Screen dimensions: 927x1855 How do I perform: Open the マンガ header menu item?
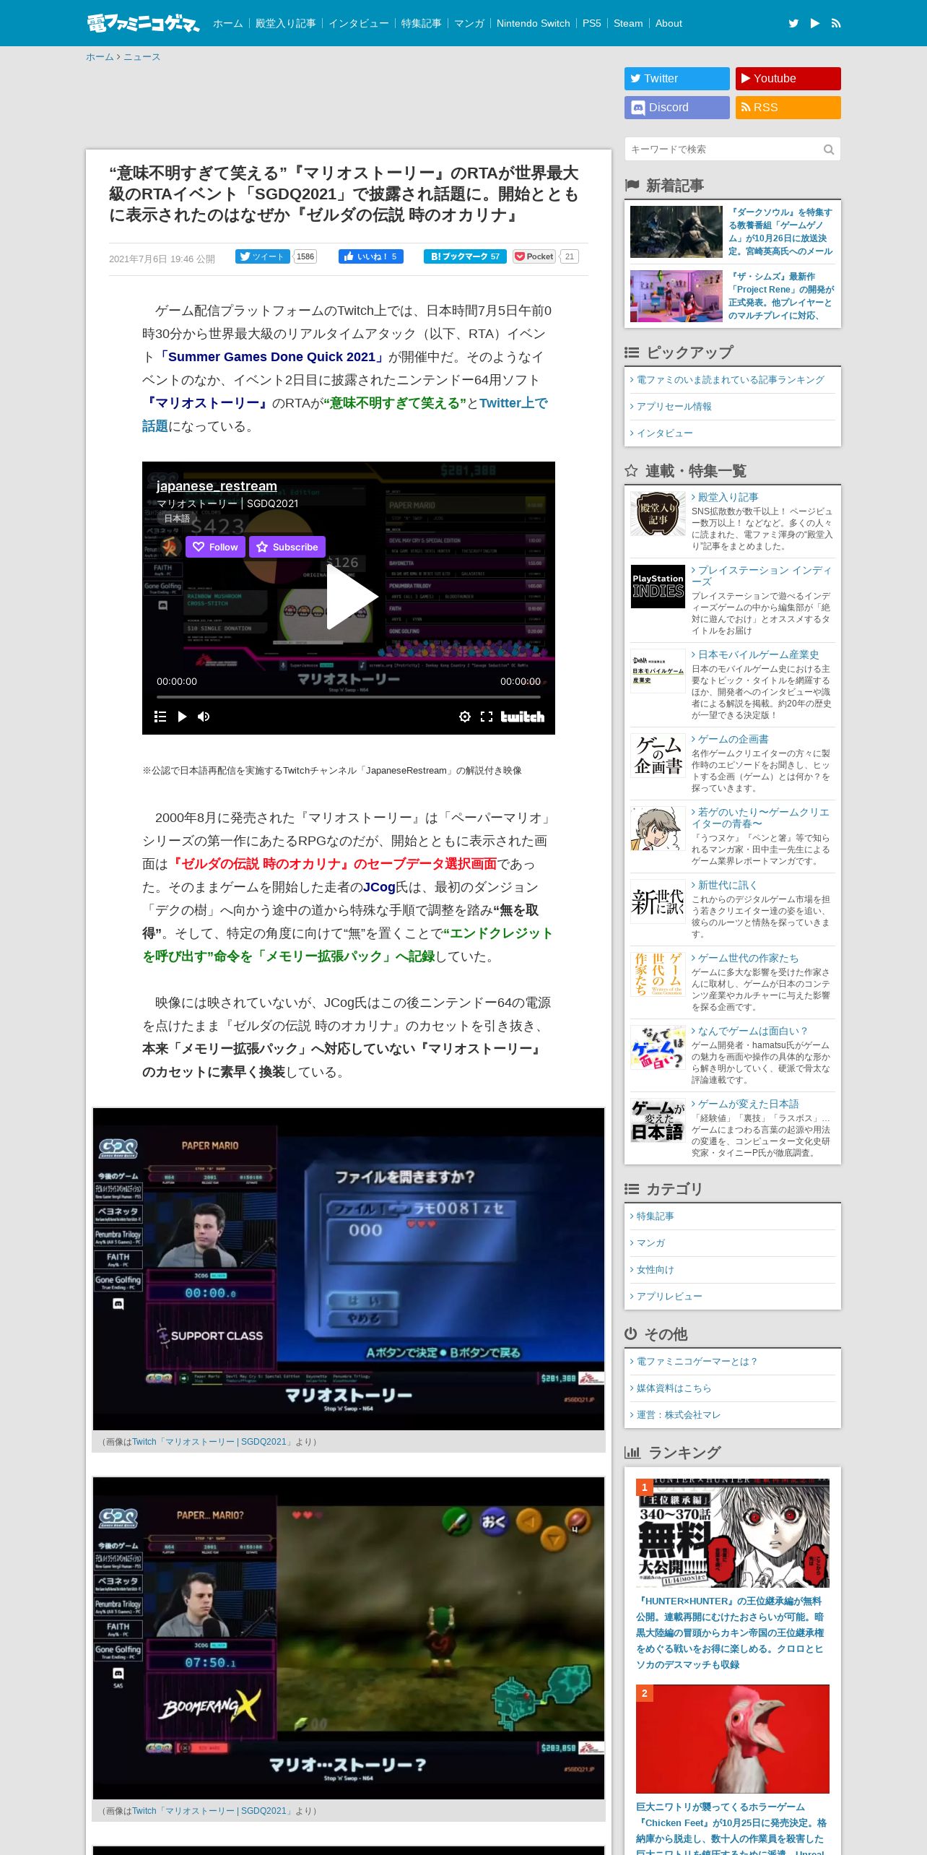click(469, 23)
